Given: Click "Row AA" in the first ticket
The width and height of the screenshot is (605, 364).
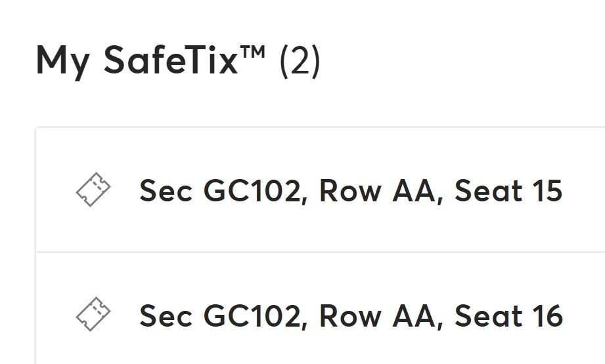Looking at the screenshot, I should point(379,191).
